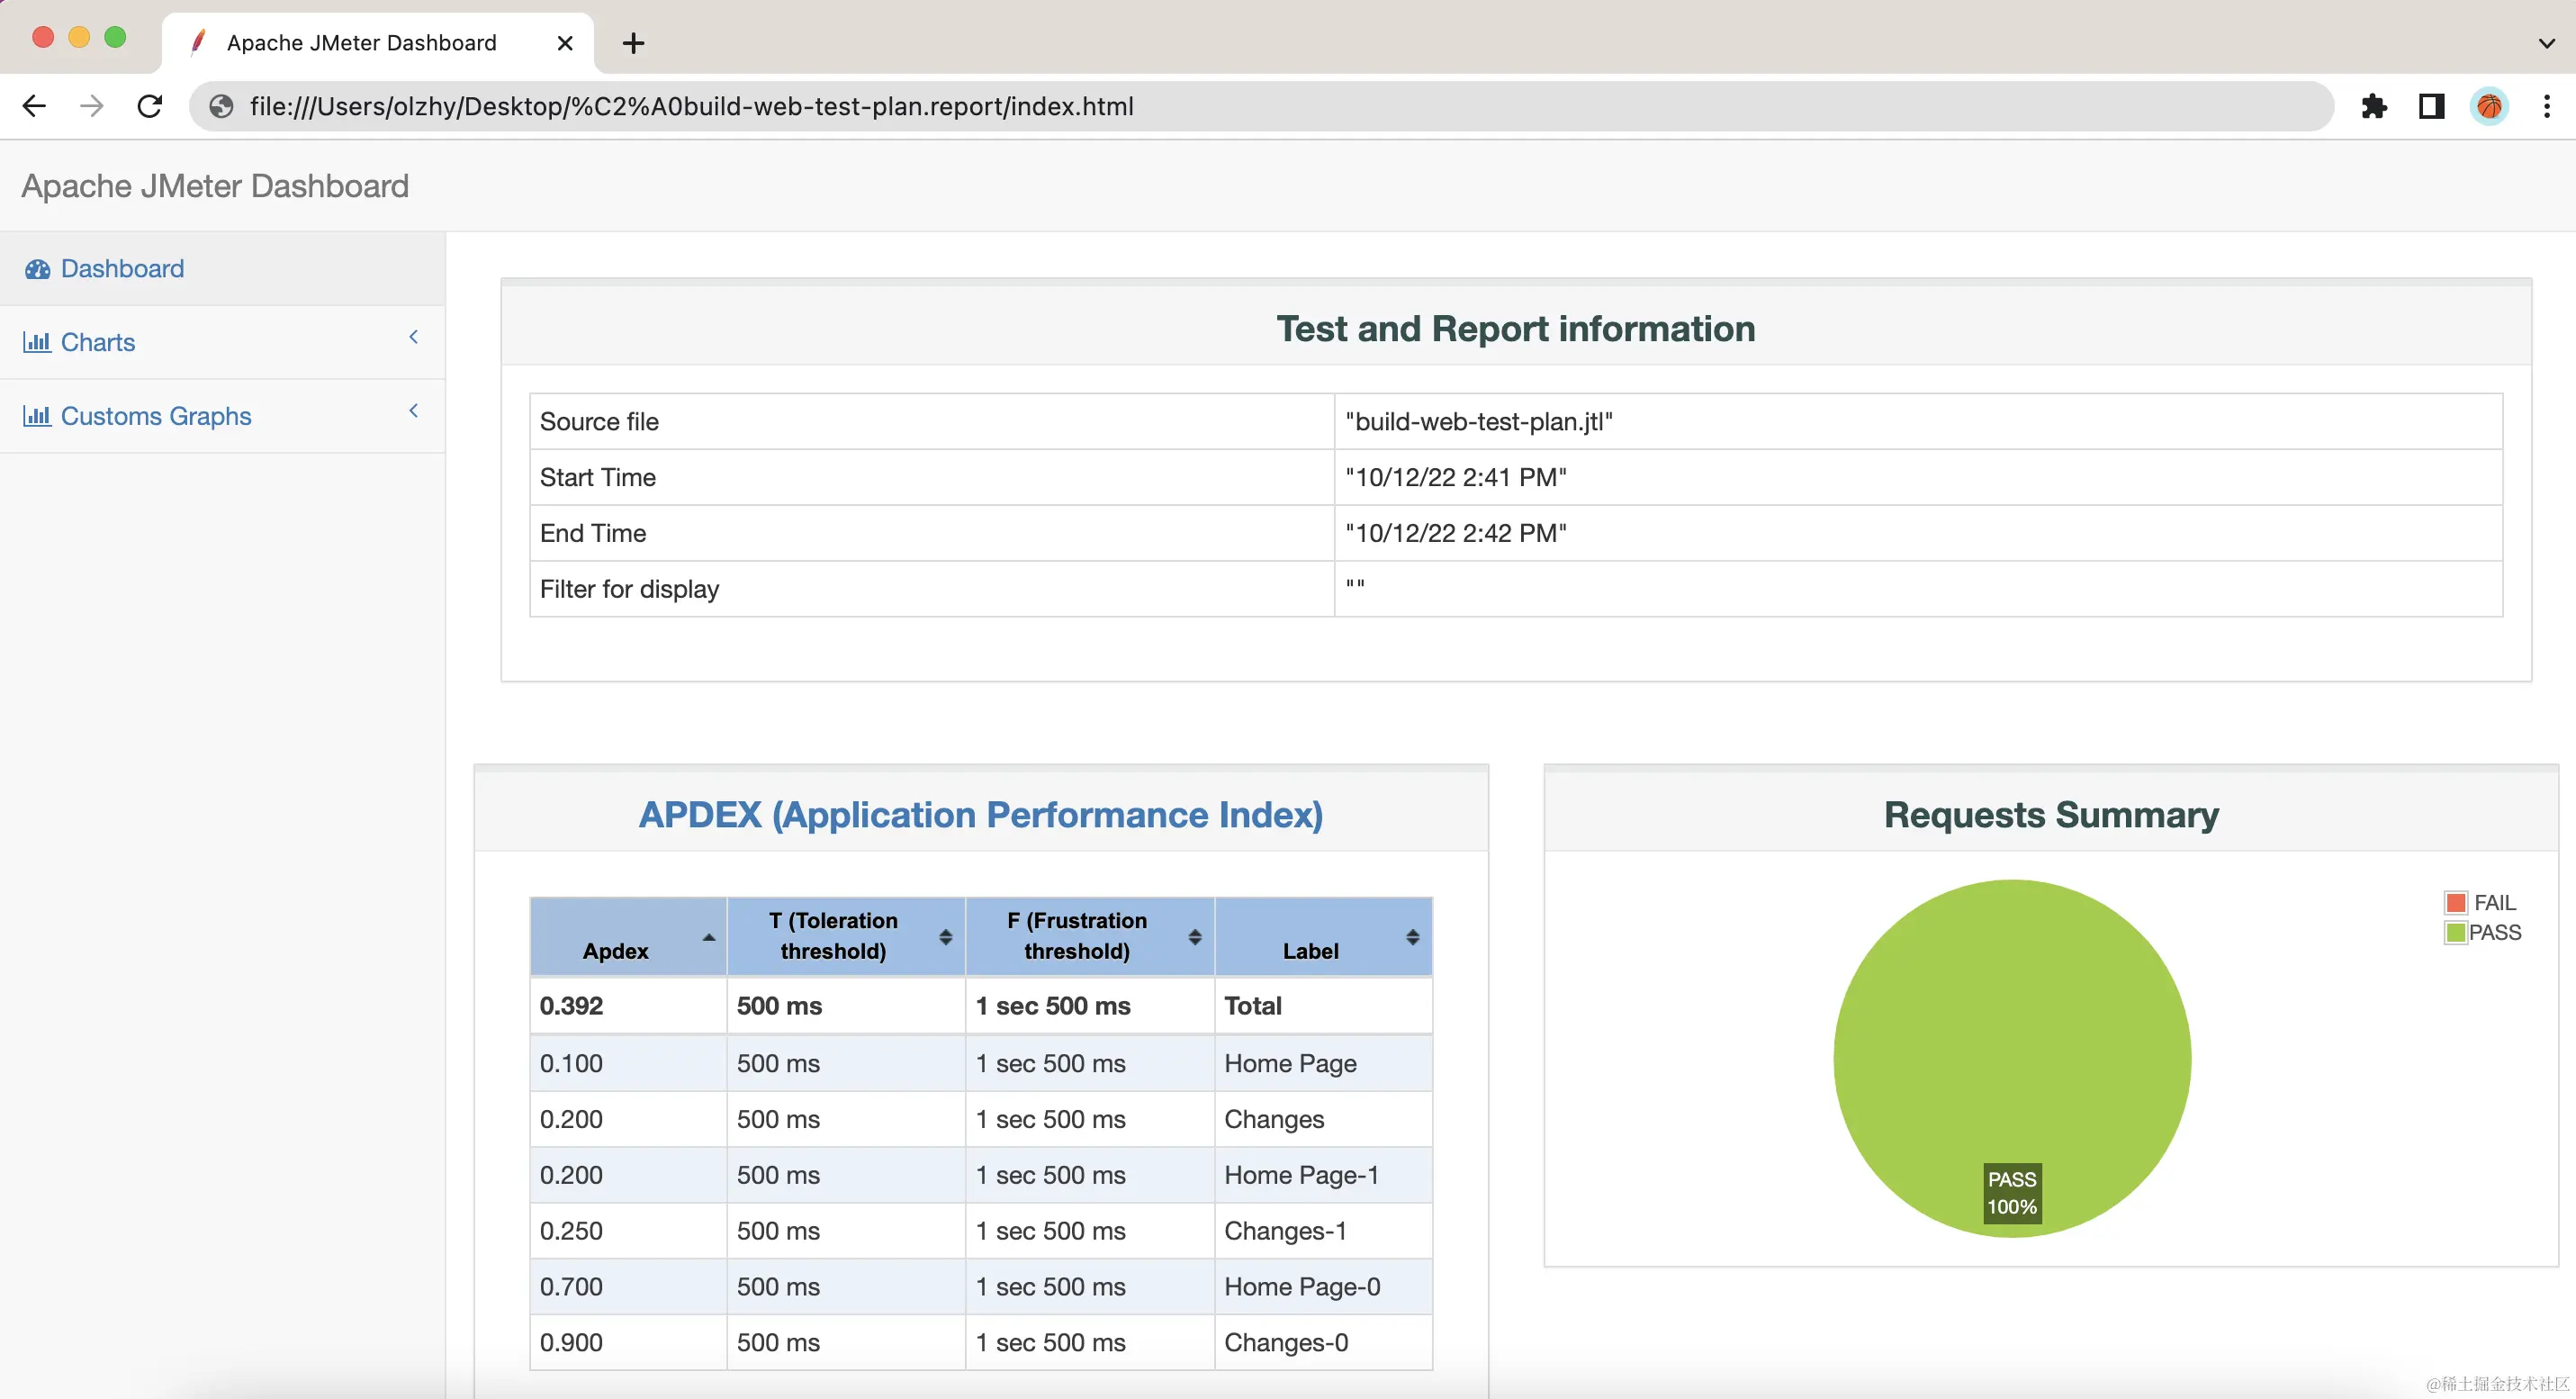This screenshot has width=2576, height=1399.
Task: Open the basketball profile avatar
Action: [x=2489, y=106]
